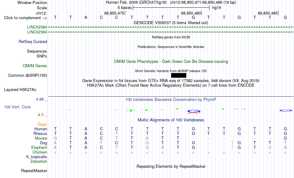
Task: Click 'Repeating Elements by RepeatMasker' title
Action: pyautogui.click(x=171, y=166)
